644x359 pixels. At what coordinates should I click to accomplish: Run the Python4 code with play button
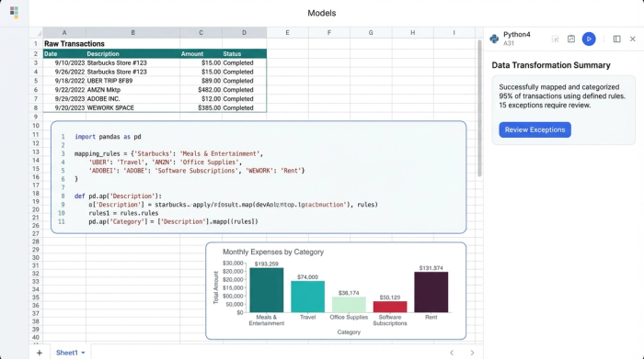click(589, 39)
